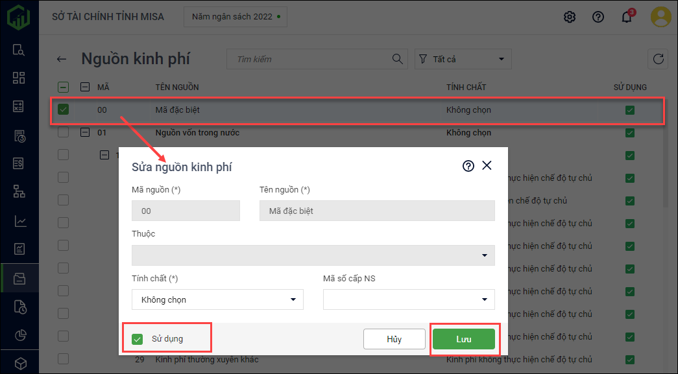Select the checkbox for row 01
678x374 pixels.
(63, 133)
